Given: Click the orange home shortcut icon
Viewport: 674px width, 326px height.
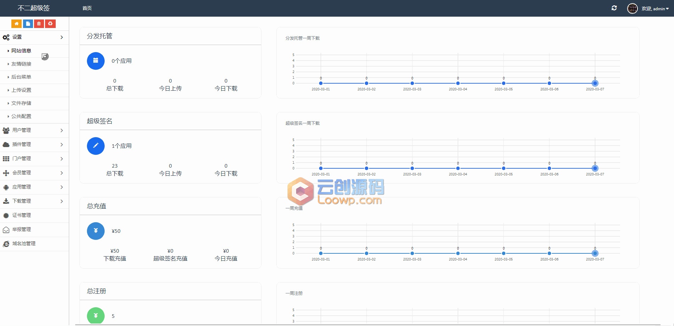Looking at the screenshot, I should (16, 24).
